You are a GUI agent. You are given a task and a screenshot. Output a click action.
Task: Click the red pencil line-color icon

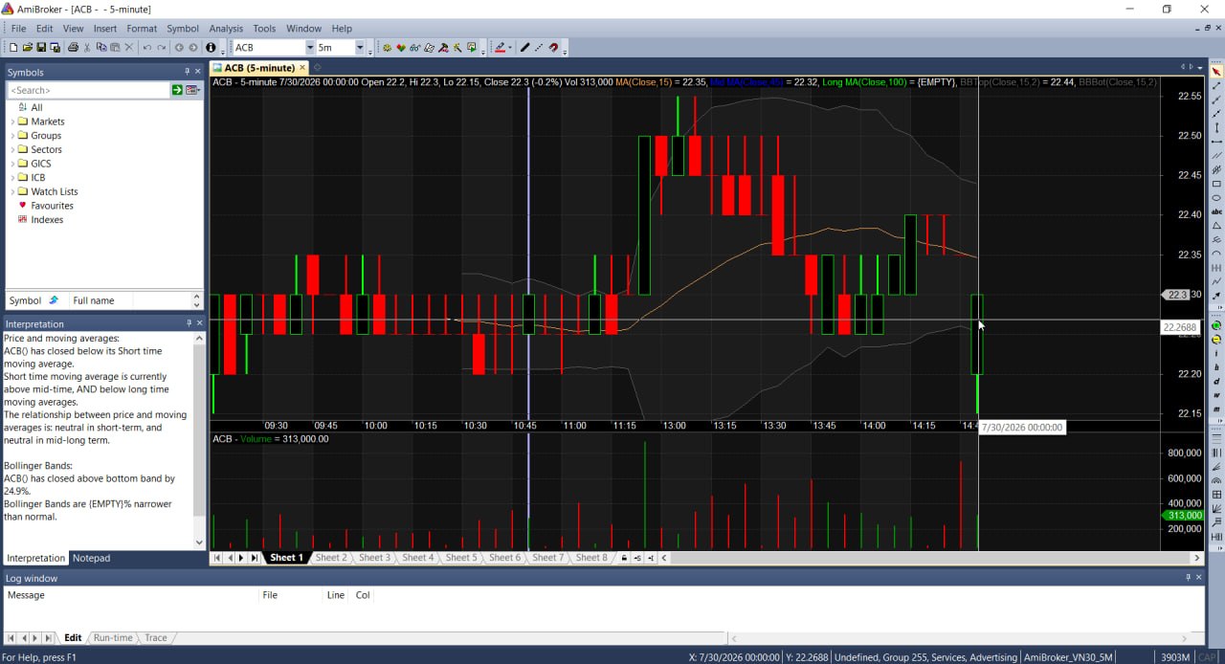(500, 47)
